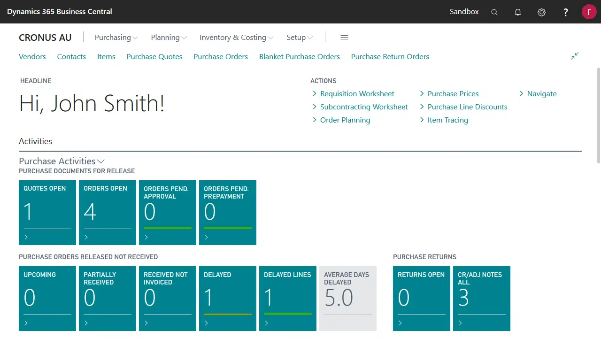Open the Delayed Lines tile

[287, 298]
